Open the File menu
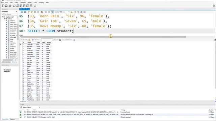216x121 pixels. click(x=2, y=2)
